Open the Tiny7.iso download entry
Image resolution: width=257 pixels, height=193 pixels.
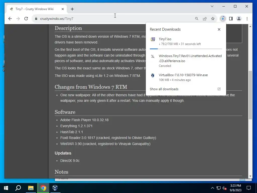pyautogui.click(x=186, y=41)
